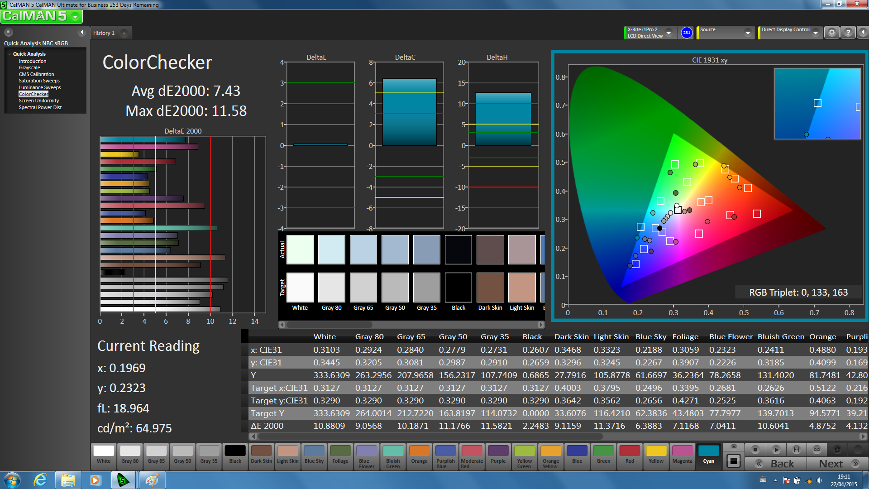Expand pattern options with up arrow
Screen dimensions: 869x489
click(x=734, y=446)
